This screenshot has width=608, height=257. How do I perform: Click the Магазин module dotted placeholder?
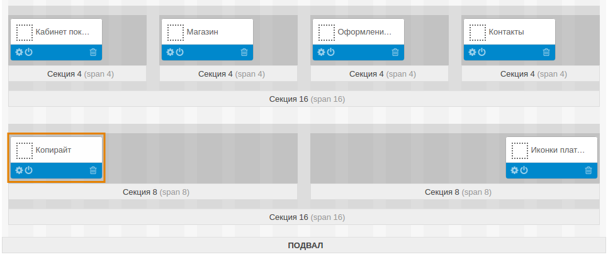tap(175, 32)
